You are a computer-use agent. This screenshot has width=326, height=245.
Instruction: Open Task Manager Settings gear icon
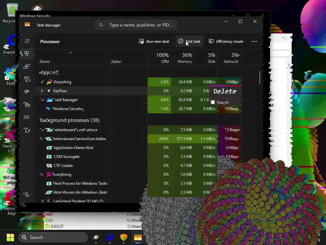point(27,195)
